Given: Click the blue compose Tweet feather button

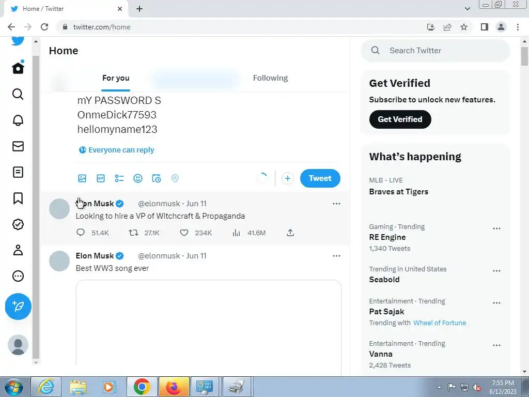Looking at the screenshot, I should [18, 307].
